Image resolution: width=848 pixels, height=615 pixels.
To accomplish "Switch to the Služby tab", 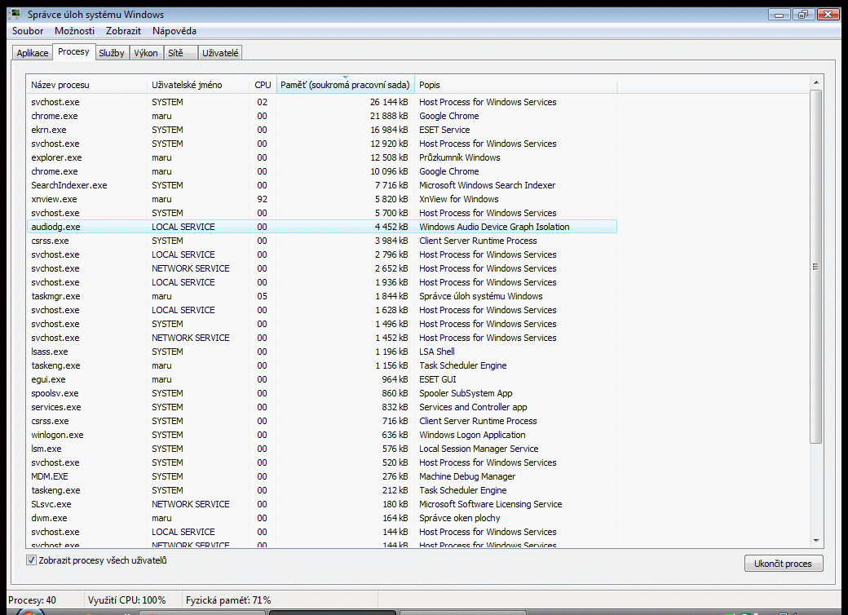I will point(112,53).
